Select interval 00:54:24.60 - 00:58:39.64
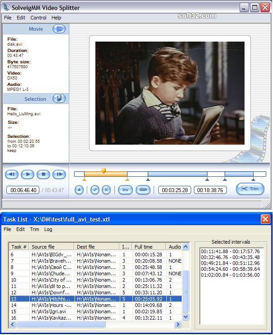The height and width of the screenshot is (335, 273). [x=230, y=269]
